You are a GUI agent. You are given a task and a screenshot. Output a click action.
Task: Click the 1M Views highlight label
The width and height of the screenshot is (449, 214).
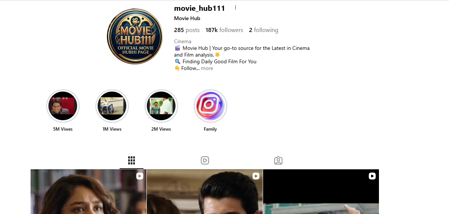pyautogui.click(x=112, y=129)
